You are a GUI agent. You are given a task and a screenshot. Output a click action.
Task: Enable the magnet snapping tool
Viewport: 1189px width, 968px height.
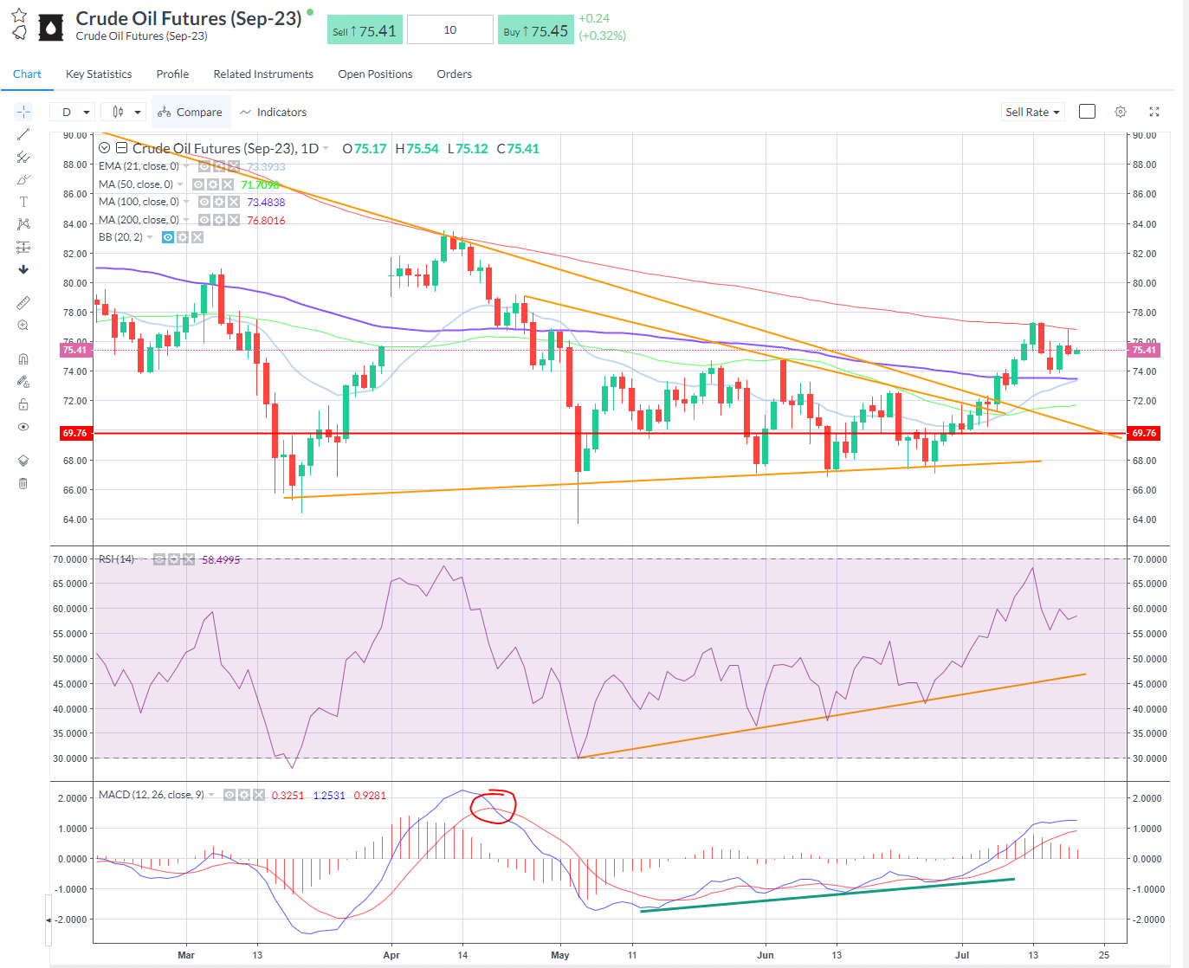[23, 358]
